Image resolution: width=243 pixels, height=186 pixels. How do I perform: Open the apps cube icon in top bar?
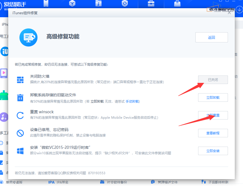72,3
